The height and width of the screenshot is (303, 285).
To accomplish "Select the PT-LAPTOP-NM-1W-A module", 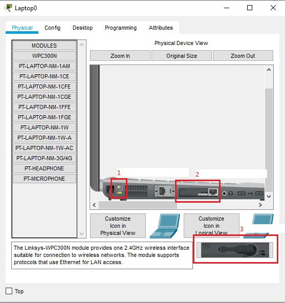I will (x=45, y=138).
